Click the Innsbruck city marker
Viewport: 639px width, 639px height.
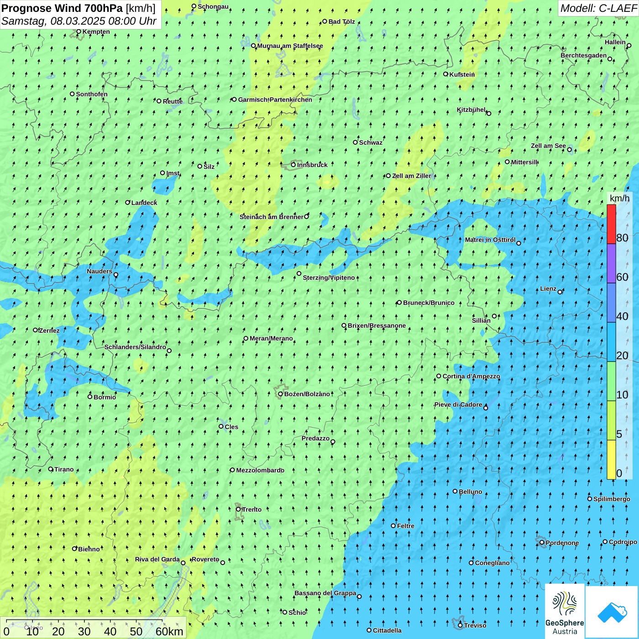pos(293,165)
